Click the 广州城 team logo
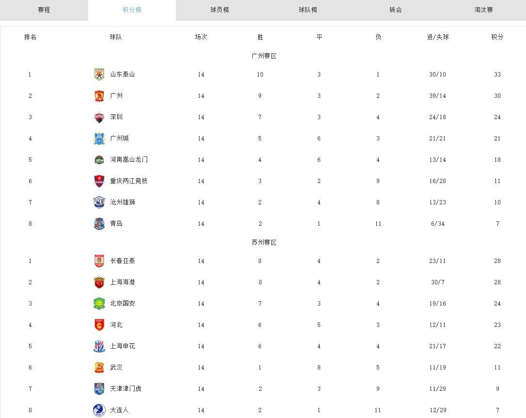Viewport: 526px width, 418px height. click(99, 139)
